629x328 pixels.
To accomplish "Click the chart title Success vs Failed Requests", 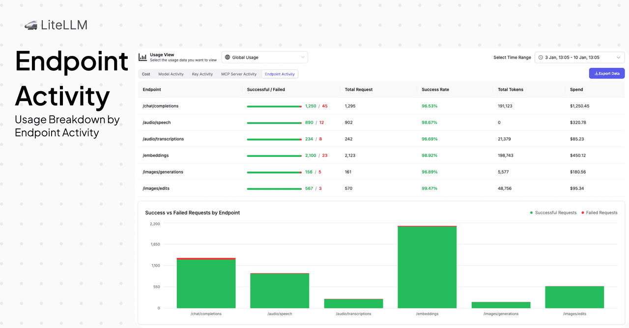I will pyautogui.click(x=193, y=213).
